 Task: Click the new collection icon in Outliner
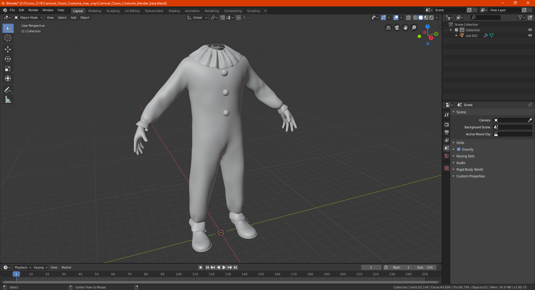pyautogui.click(x=530, y=18)
